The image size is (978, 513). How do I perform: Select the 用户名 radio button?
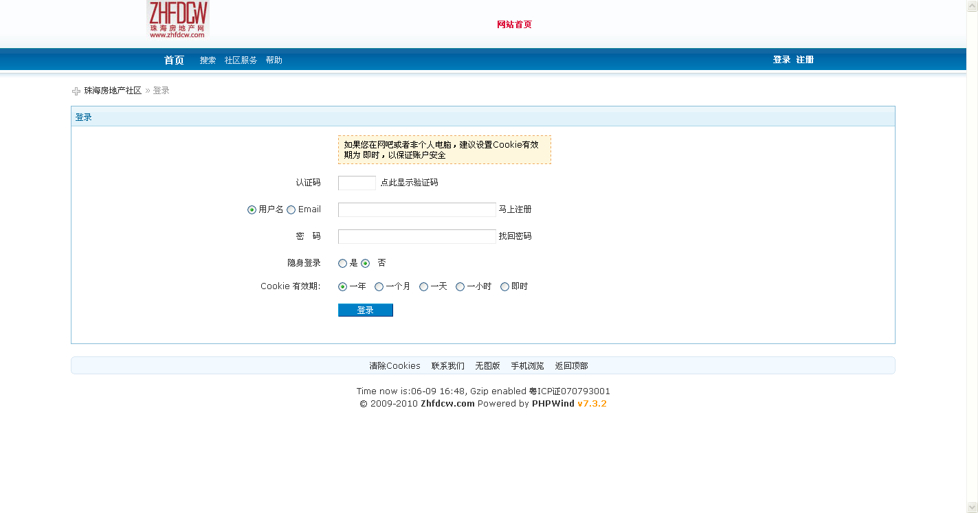[252, 210]
